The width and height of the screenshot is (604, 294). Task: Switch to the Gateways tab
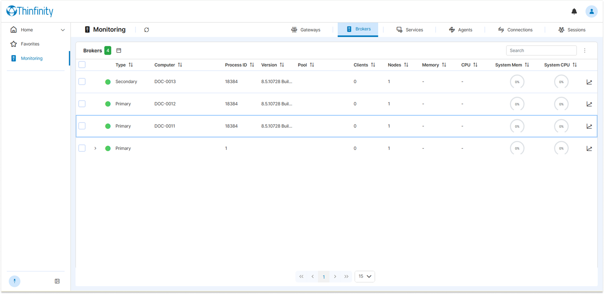306,30
